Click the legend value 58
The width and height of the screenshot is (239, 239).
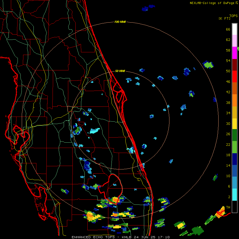point(228,50)
